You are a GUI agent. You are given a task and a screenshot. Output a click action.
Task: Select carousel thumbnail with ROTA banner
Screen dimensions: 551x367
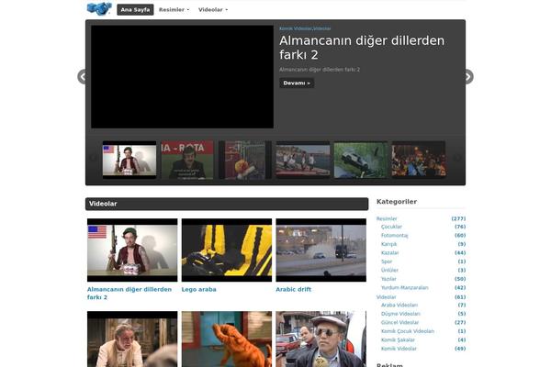coord(187,160)
